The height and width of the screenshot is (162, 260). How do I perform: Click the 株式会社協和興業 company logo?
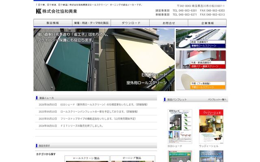coord(56,11)
